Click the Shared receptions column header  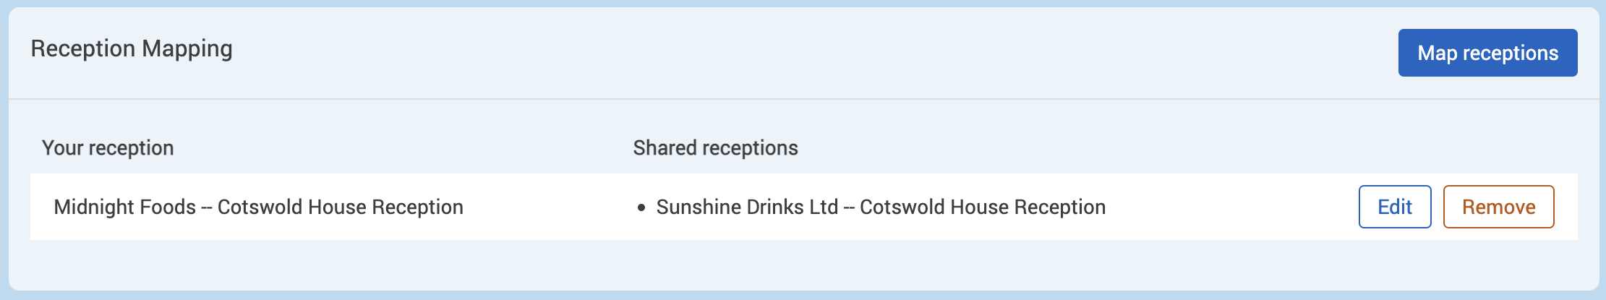coord(715,147)
